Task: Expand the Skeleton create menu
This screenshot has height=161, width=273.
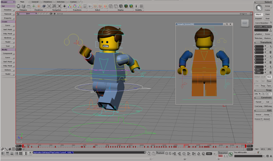Action: pos(8,37)
